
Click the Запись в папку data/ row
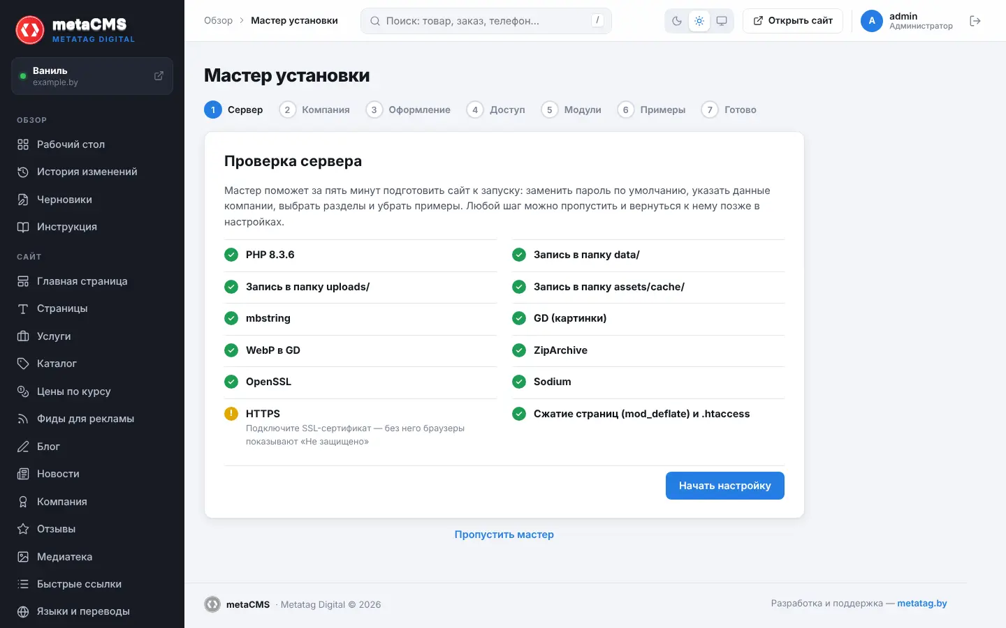648,255
